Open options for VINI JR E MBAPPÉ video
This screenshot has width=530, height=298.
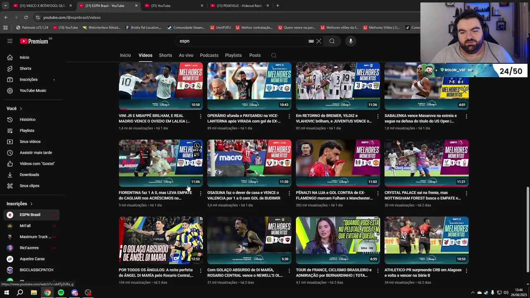(200, 116)
